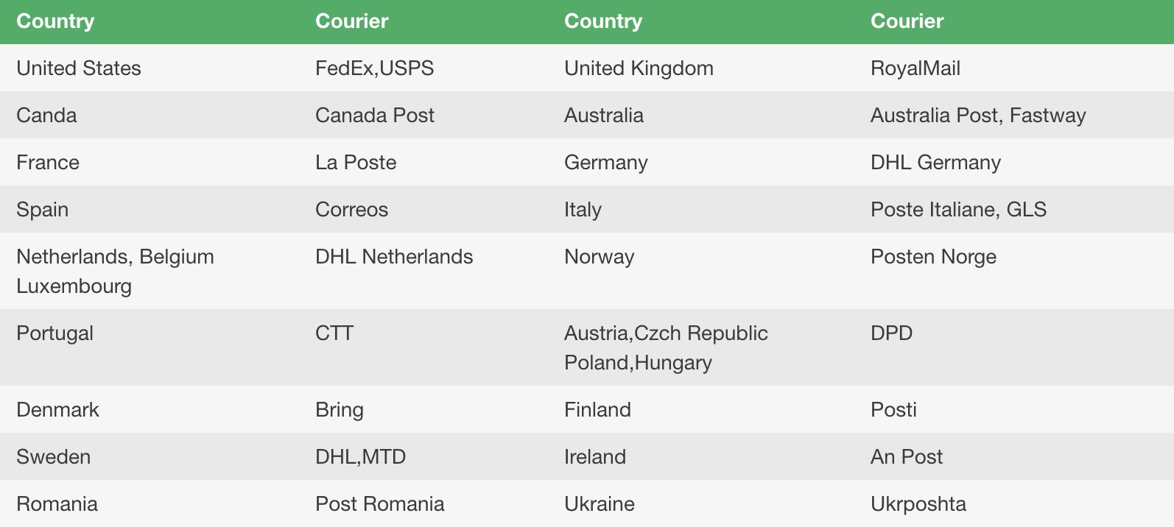Select Australia Post, Fastway cell
Screen dimensions: 1174x527
point(978,116)
